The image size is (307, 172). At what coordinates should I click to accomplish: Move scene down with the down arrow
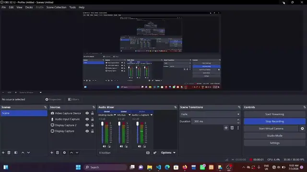click(29, 153)
